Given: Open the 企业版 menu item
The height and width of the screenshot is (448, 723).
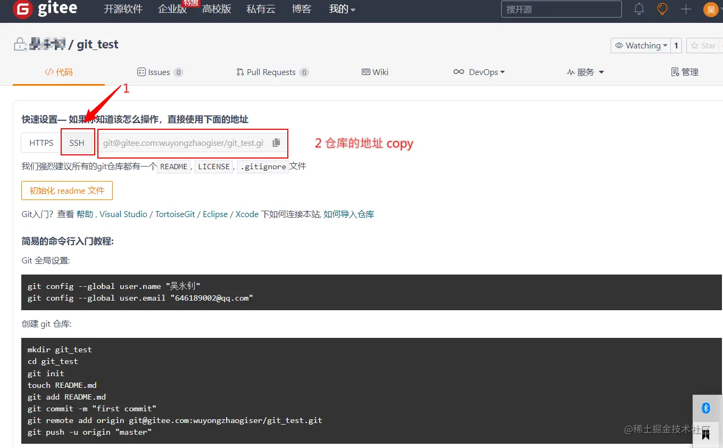Looking at the screenshot, I should [x=172, y=9].
